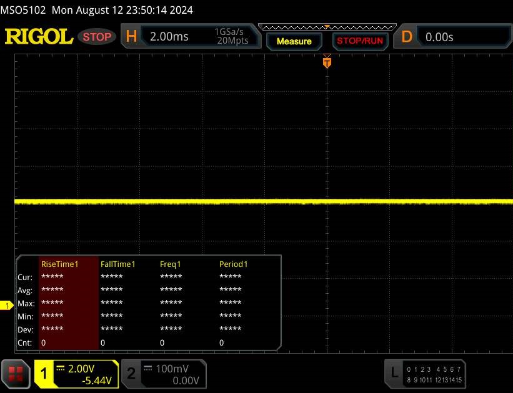Click the waveform memory overview bar
Viewport: 513px width, 393px height.
326,27
